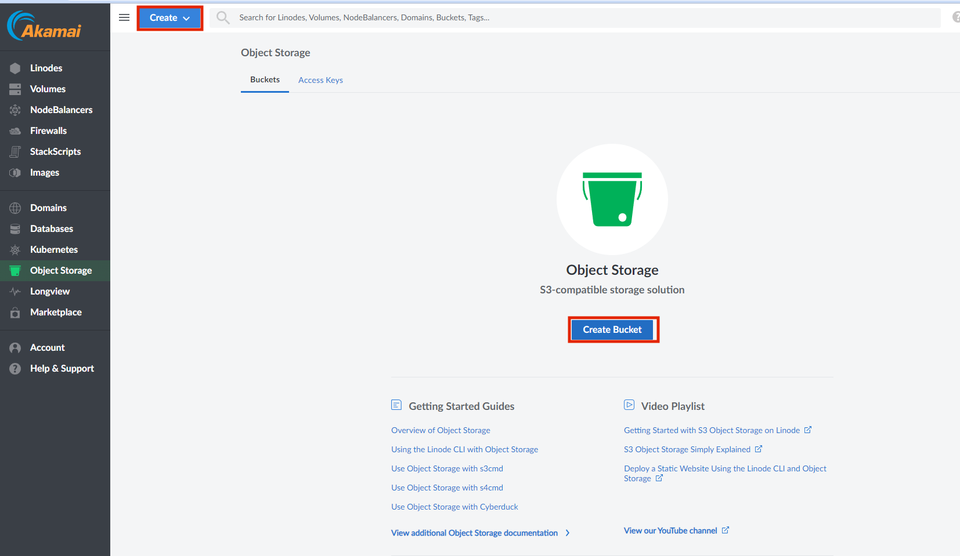Go to Marketplace in the sidebar
The width and height of the screenshot is (960, 556).
[56, 312]
